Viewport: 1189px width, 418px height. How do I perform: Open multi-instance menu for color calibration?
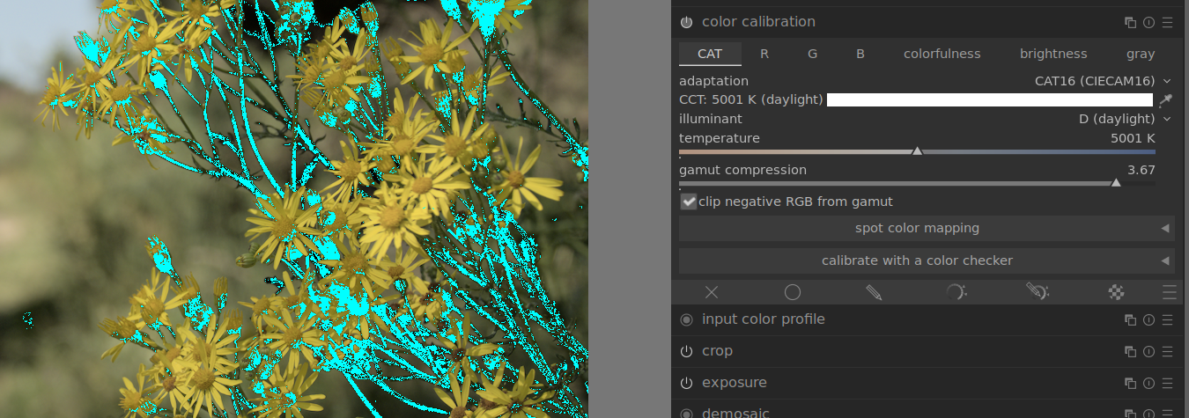coord(1130,23)
